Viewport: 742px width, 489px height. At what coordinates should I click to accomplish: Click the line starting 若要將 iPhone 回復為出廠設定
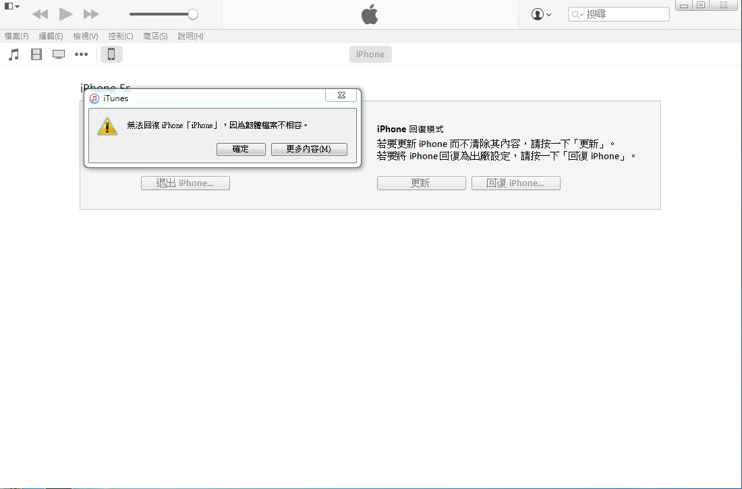tap(507, 156)
